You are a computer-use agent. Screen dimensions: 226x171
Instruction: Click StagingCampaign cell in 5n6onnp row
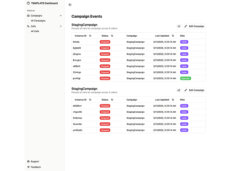click(136, 118)
